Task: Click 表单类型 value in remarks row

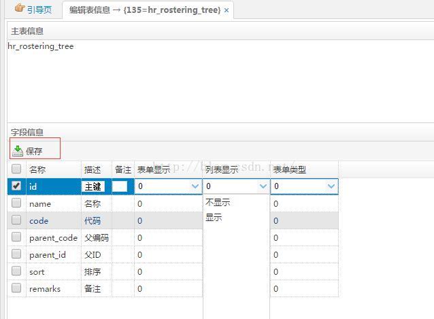Action: pos(304,288)
